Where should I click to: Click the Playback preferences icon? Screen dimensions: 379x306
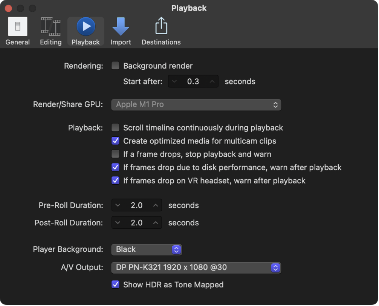pos(86,30)
